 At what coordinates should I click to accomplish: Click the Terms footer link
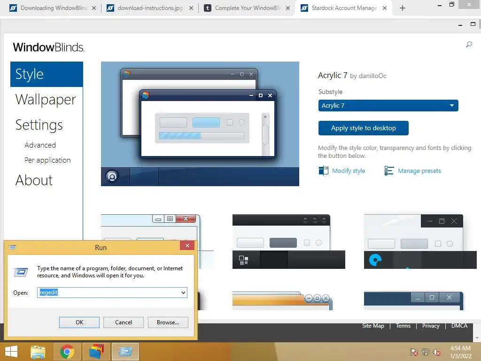403,326
